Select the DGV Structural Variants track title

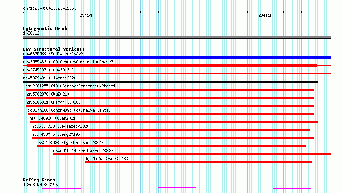click(x=54, y=49)
